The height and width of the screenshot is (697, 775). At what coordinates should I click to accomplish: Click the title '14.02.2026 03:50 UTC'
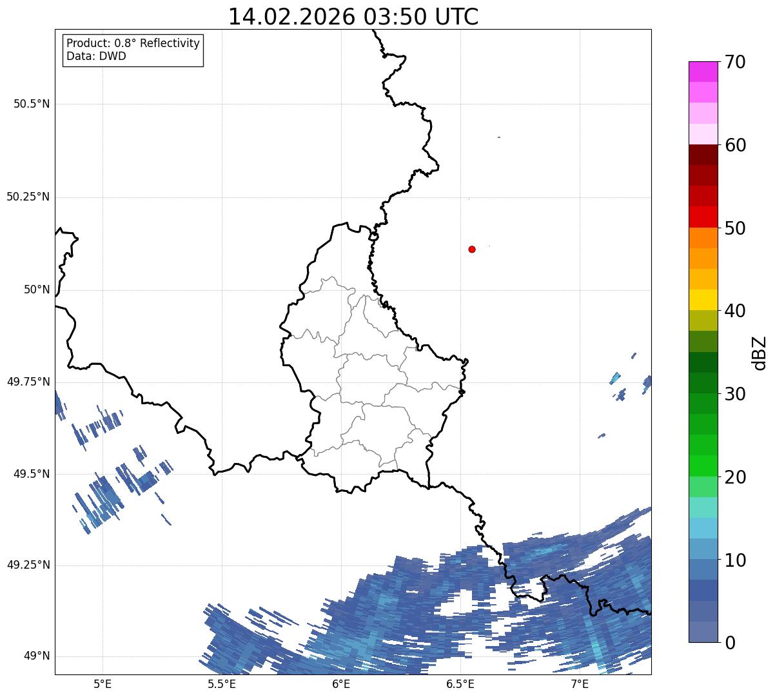pyautogui.click(x=353, y=17)
